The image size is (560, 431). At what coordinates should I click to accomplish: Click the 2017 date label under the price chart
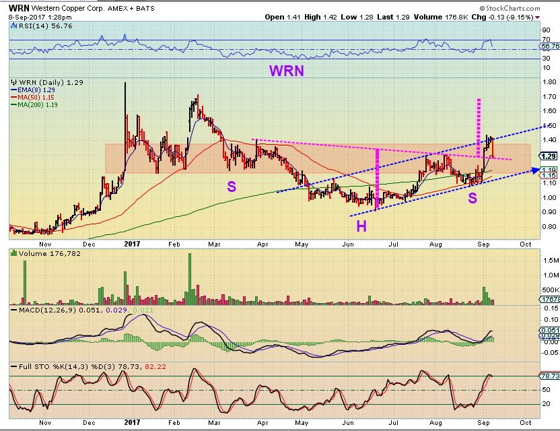(x=132, y=244)
